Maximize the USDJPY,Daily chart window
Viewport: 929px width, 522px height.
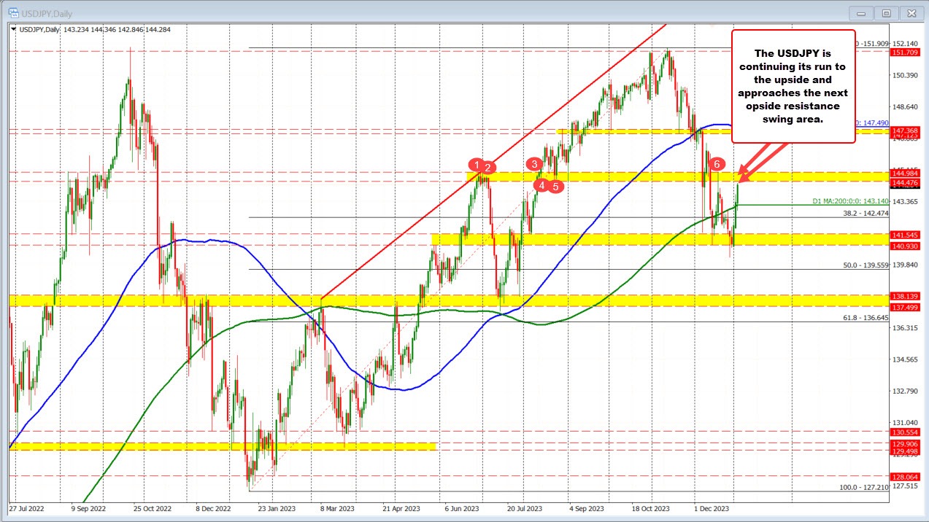pos(886,12)
